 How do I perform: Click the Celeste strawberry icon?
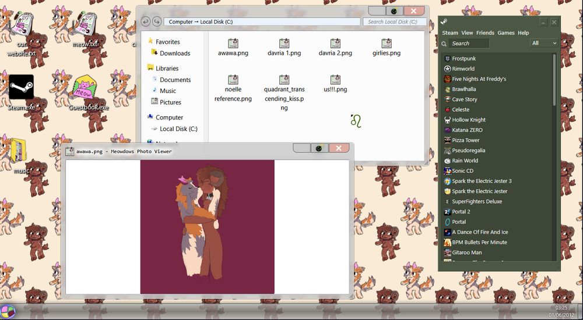pos(447,109)
